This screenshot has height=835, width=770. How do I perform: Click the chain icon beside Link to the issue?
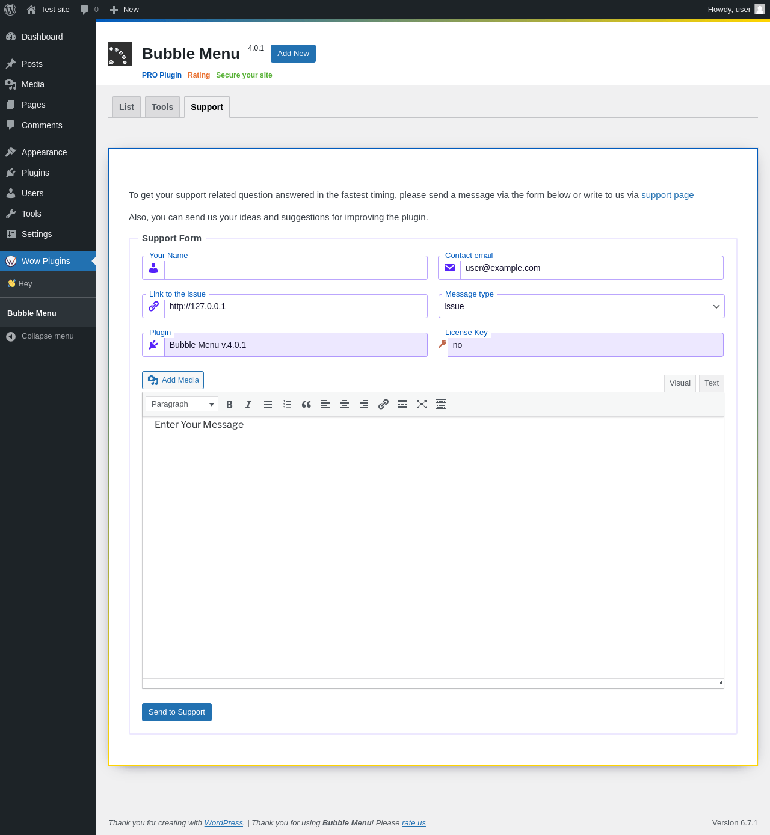click(153, 306)
